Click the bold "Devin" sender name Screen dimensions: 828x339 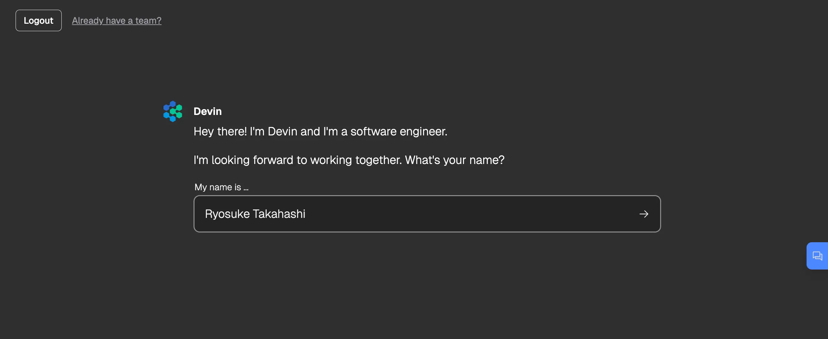tap(207, 111)
